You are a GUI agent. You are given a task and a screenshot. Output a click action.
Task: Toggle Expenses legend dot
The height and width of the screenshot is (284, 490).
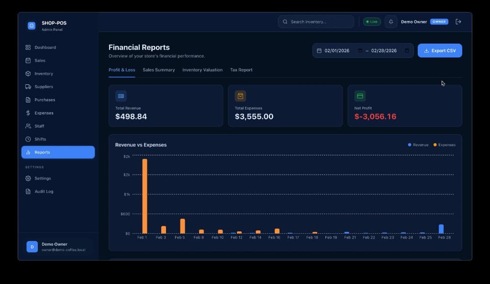pos(435,145)
